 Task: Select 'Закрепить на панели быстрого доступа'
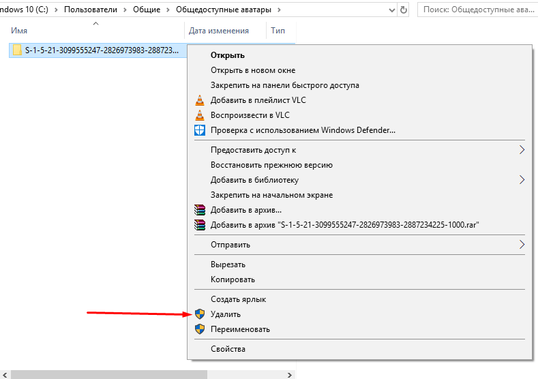pyautogui.click(x=285, y=85)
